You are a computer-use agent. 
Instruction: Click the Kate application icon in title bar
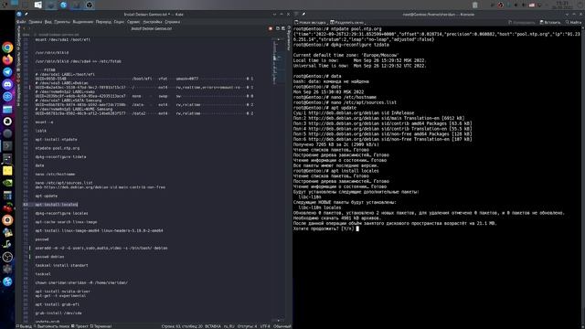tap(19, 15)
